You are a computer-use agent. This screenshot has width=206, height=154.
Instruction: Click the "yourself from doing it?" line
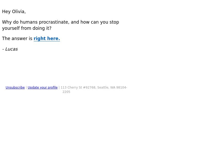coord(27,28)
